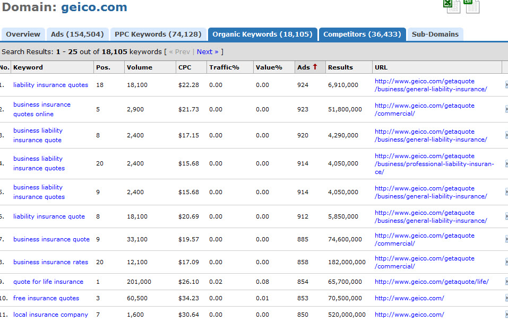Select the '51,800,000' results value
The width and height of the screenshot is (508, 322).
(345, 109)
